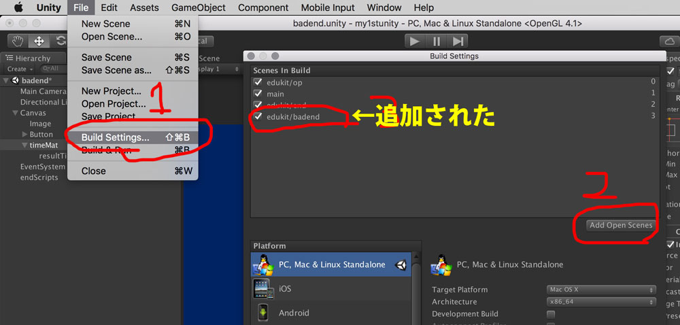The width and height of the screenshot is (680, 325).
Task: Open the Target Platform dropdown
Action: pyautogui.click(x=601, y=290)
